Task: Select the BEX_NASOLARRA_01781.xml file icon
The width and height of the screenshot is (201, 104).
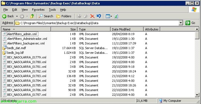Action: pyautogui.click(x=5, y=67)
